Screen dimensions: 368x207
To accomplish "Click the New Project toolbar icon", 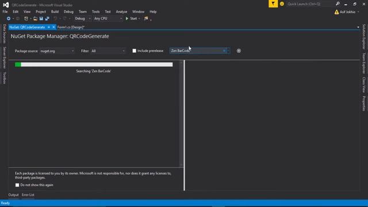I will (26, 18).
